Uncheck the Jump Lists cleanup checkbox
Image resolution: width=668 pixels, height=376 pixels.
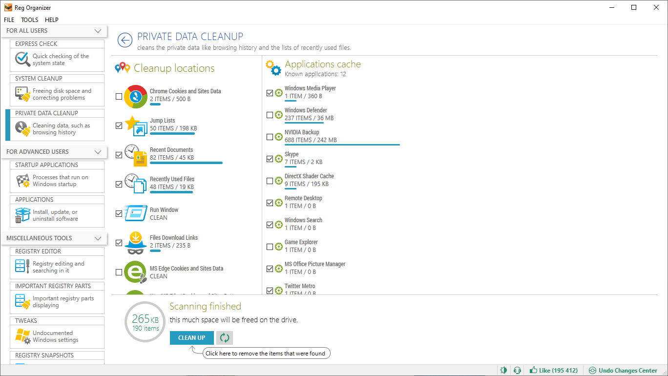[119, 125]
